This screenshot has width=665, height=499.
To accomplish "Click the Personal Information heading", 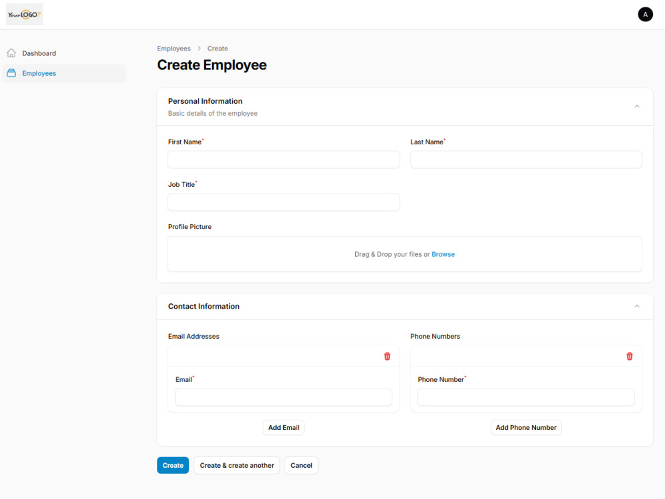I will 205,101.
